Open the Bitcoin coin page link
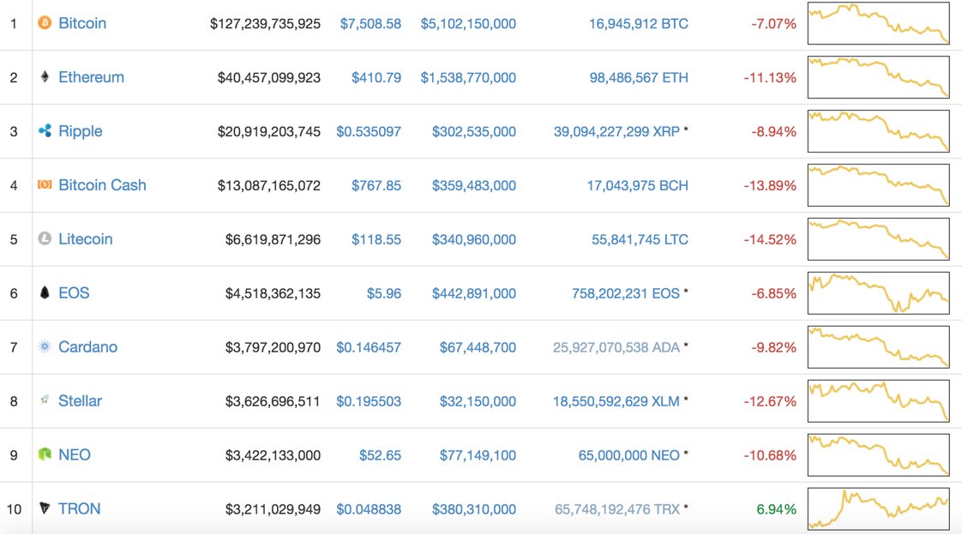This screenshot has height=534, width=962. (82, 23)
